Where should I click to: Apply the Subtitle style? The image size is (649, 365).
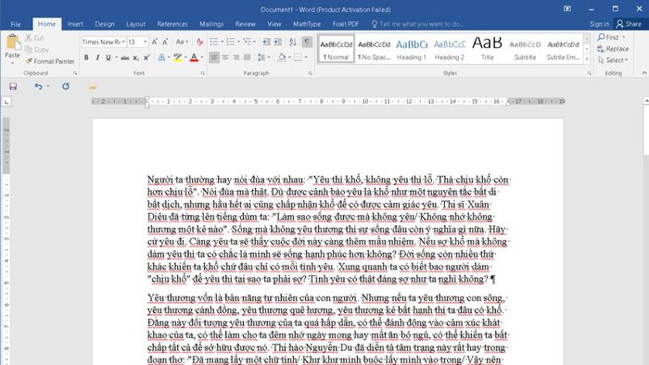pos(525,49)
